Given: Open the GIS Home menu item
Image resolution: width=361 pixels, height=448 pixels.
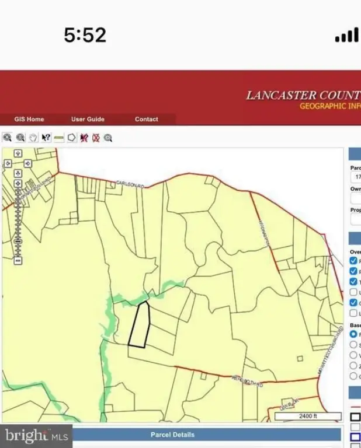Looking at the screenshot, I should (x=29, y=119).
